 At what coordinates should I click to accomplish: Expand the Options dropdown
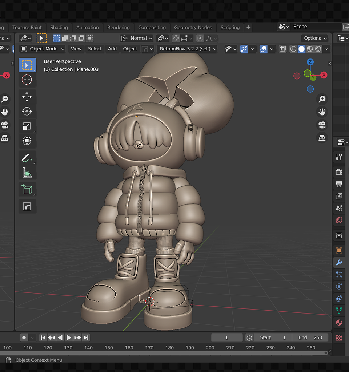tap(315, 38)
